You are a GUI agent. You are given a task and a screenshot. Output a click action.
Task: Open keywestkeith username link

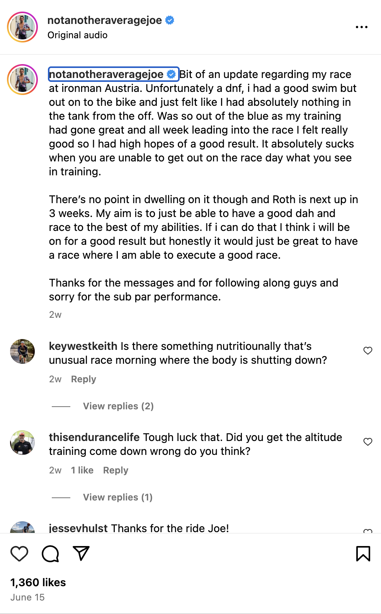click(x=83, y=346)
